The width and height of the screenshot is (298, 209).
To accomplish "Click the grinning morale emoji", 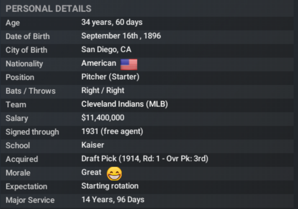I will point(114,174).
